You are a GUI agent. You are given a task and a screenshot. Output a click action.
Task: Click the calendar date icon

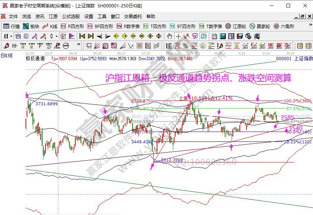click(214, 36)
